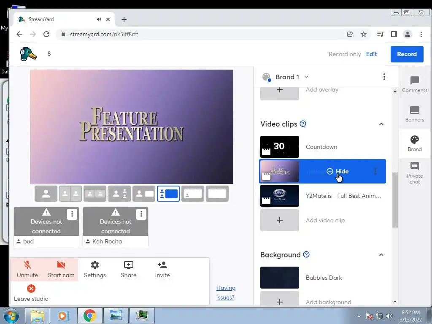Select the small screen layout
Image resolution: width=432 pixels, height=324 pixels.
pyautogui.click(x=144, y=194)
